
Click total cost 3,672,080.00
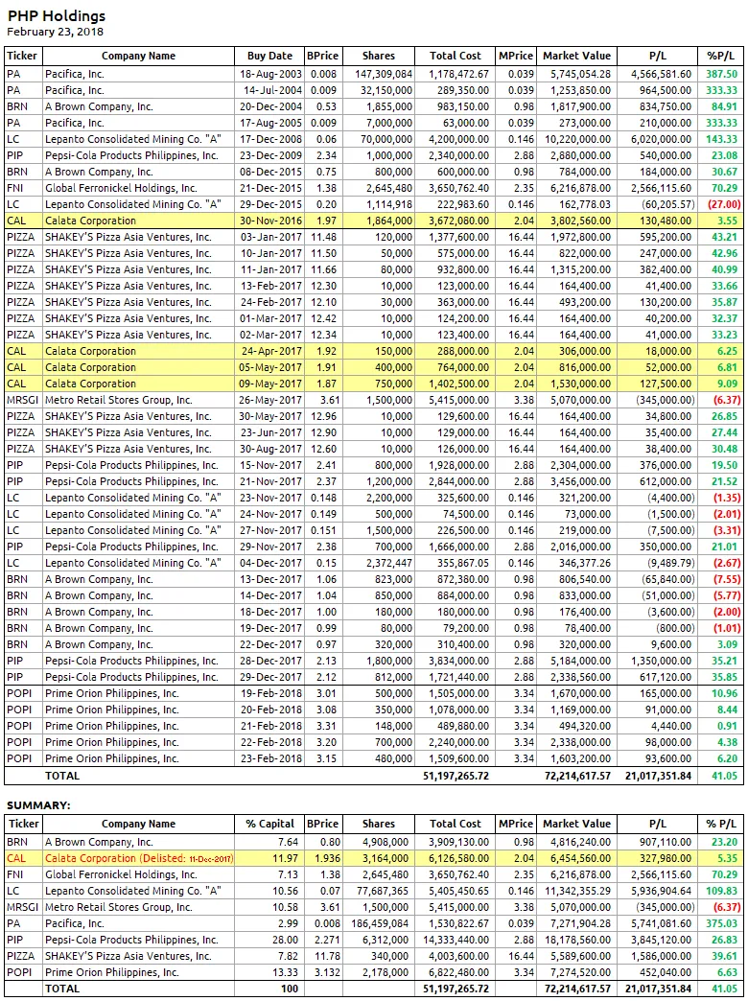coord(459,221)
